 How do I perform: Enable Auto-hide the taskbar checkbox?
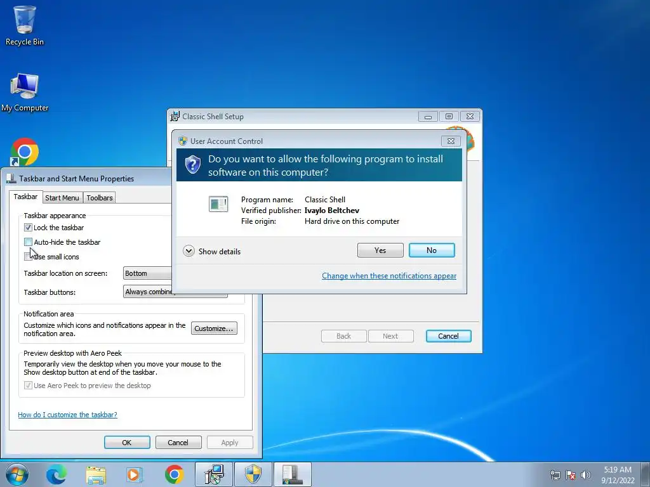[28, 242]
